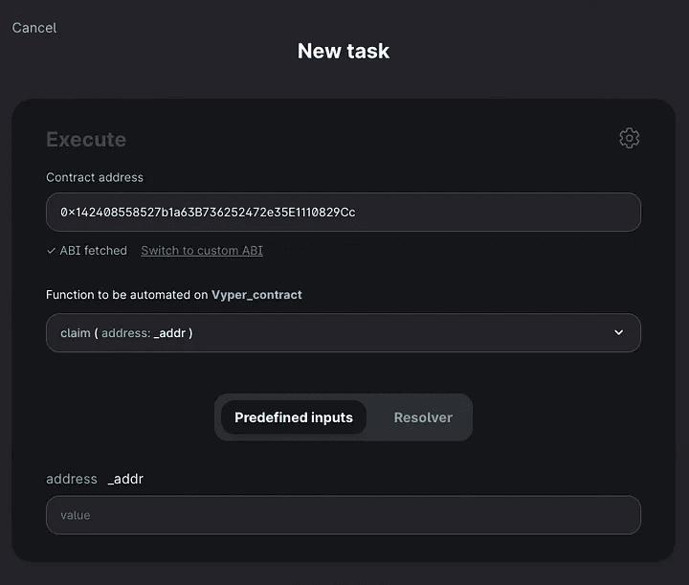Click the Execute section heading
Viewport: 689px width, 585px height.
tap(86, 140)
